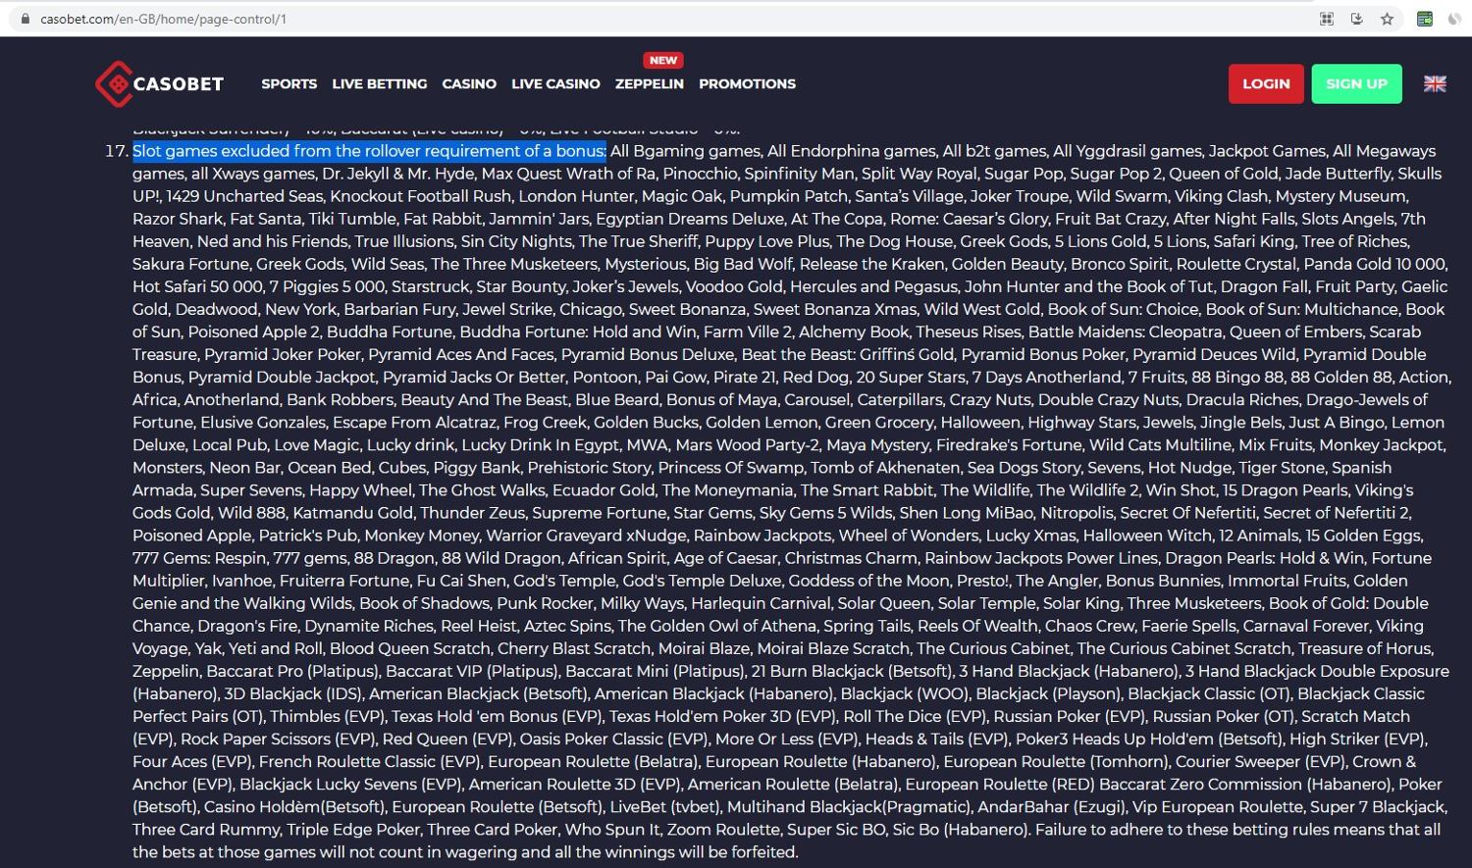
Task: Click the list number 17
Action: point(116,151)
